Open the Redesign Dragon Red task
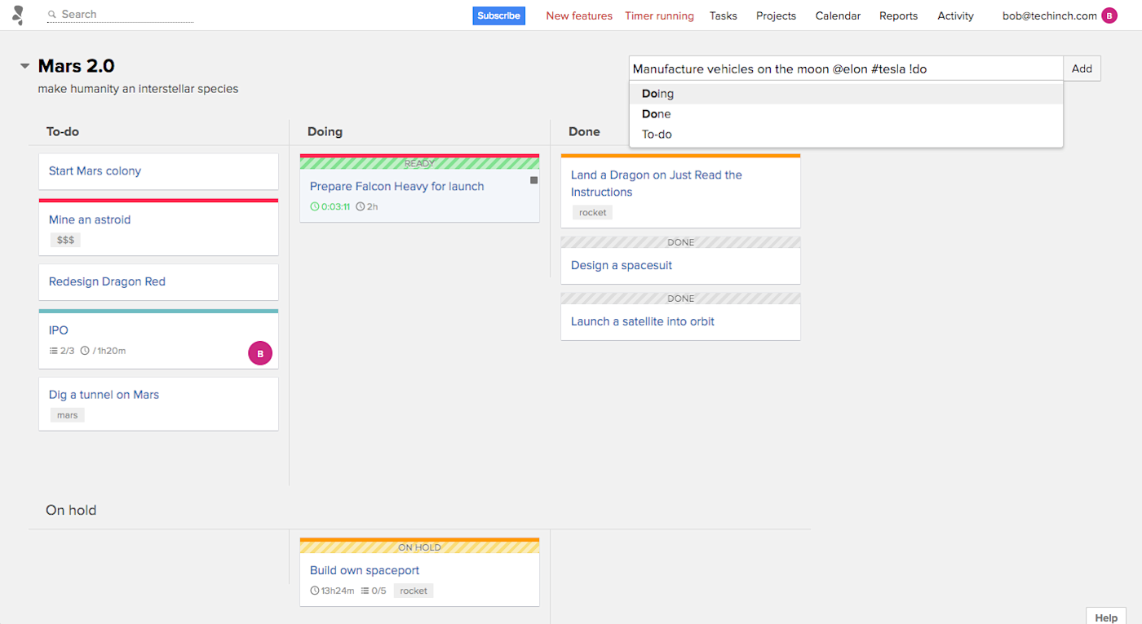1142x624 pixels. pos(107,282)
